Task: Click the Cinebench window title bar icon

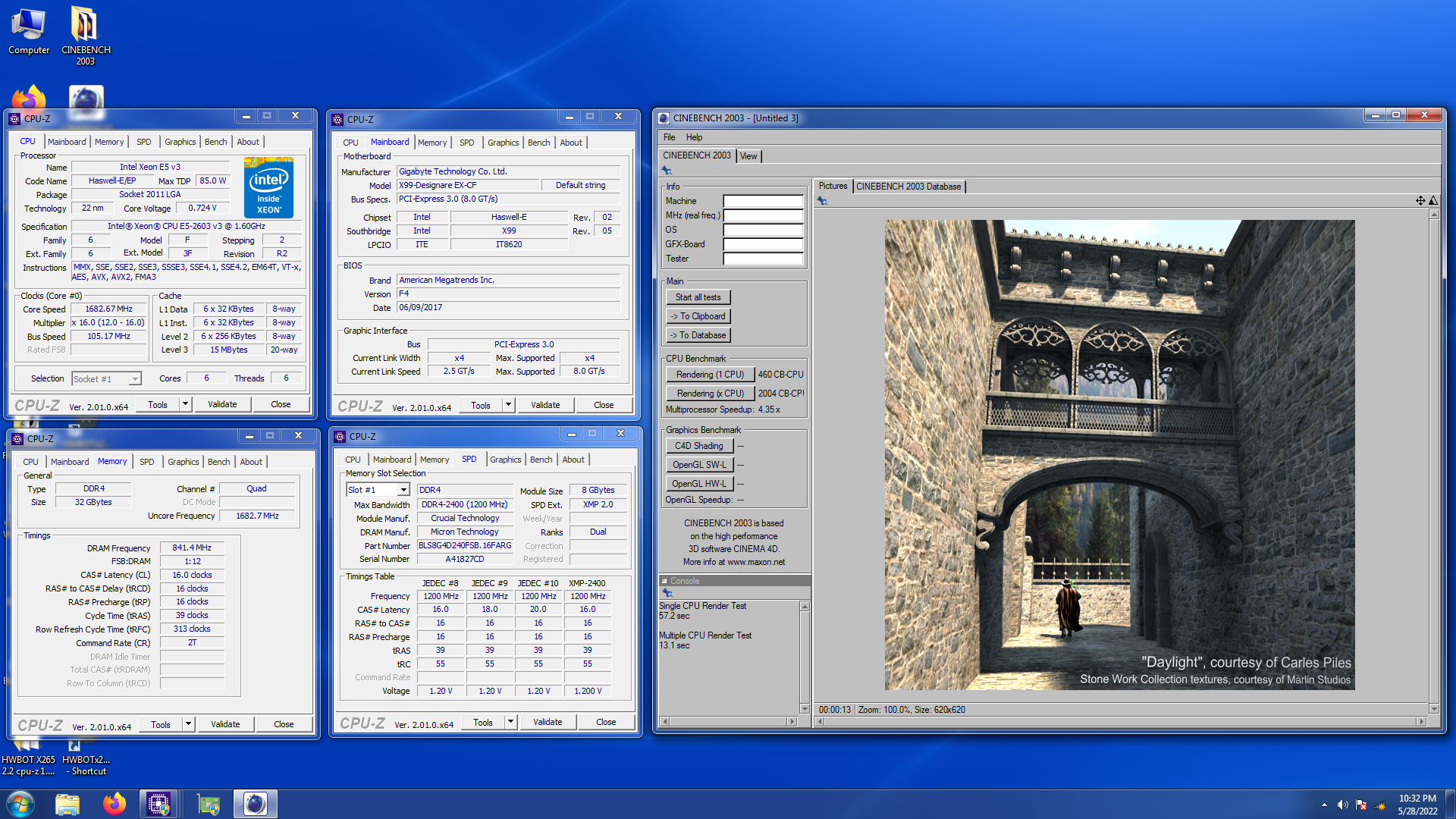Action: (664, 118)
